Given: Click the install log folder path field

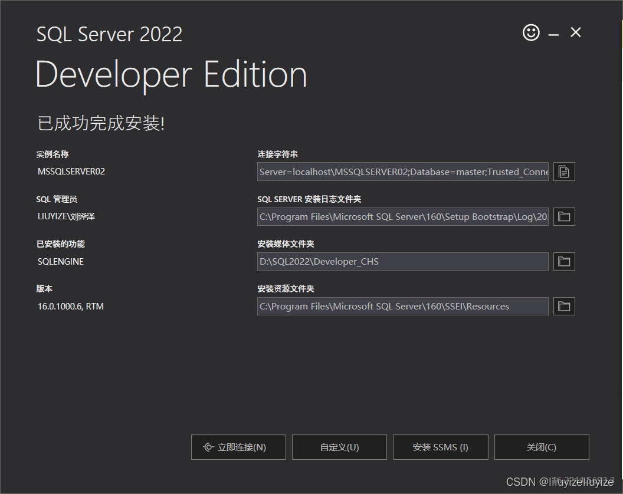Looking at the screenshot, I should click(x=403, y=216).
